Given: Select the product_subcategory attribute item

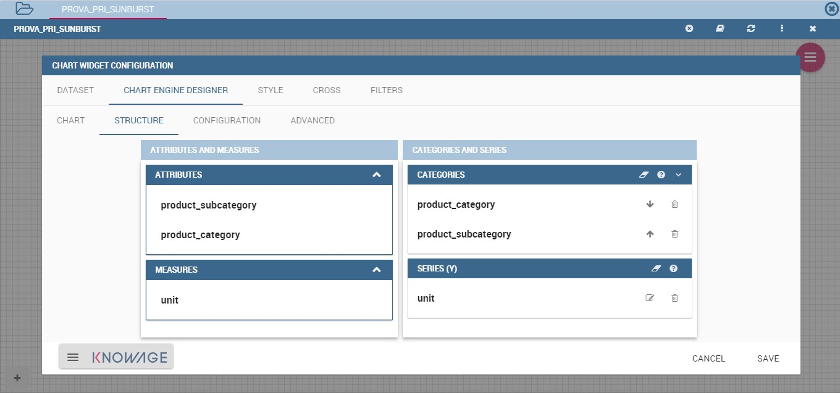Looking at the screenshot, I should coord(208,205).
